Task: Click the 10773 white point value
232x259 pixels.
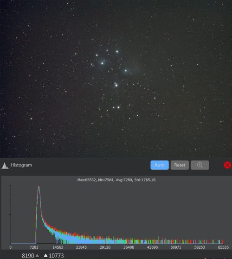Action: coord(56,256)
